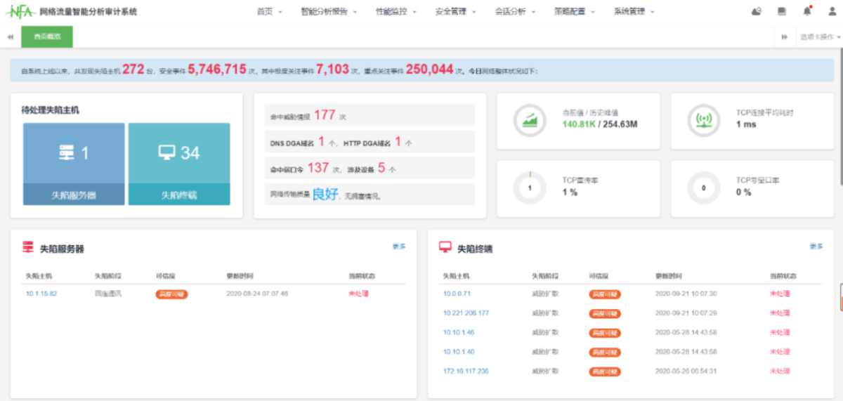This screenshot has height=401, width=843.
Task: Open host 10.0.0.71
Action: point(457,294)
